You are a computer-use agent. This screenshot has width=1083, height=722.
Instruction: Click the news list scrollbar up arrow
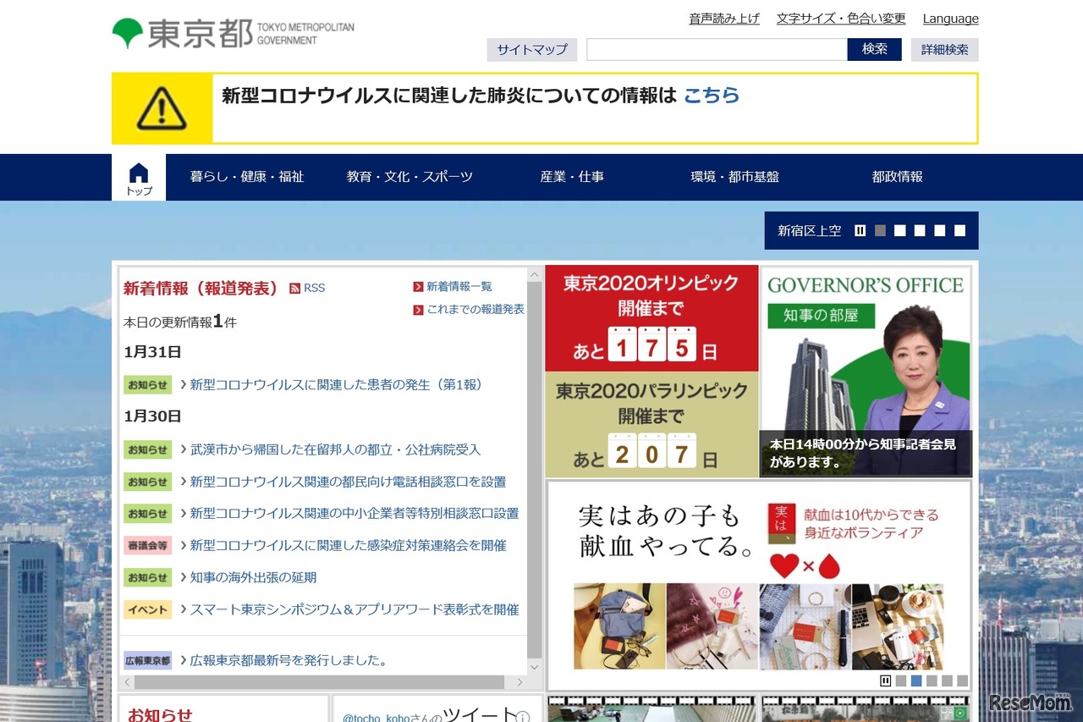pyautogui.click(x=534, y=275)
